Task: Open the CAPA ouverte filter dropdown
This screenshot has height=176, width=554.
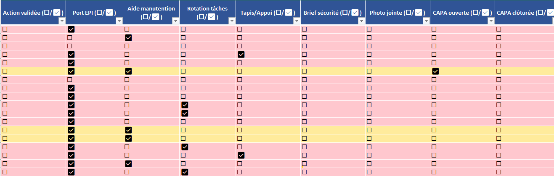Action: coord(490,21)
